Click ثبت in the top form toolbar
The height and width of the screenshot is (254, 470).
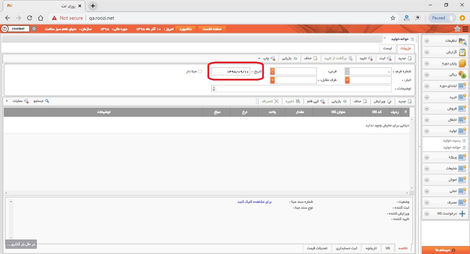(x=385, y=58)
